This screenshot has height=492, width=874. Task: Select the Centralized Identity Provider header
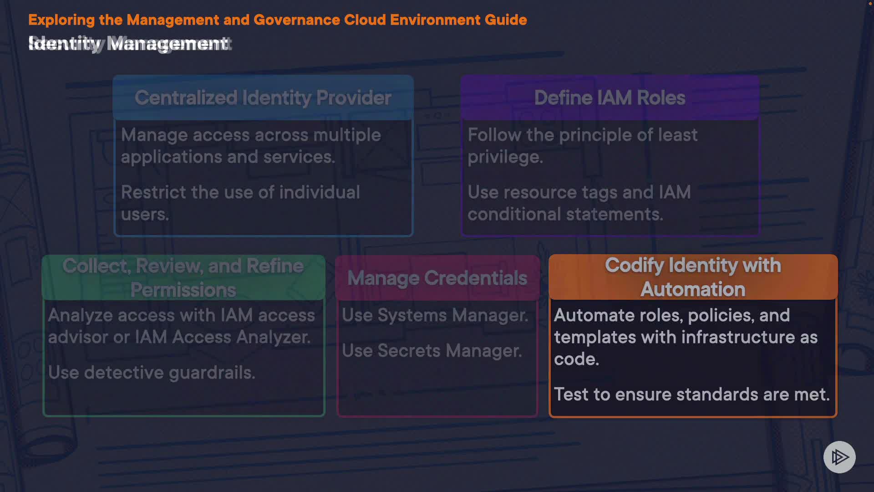(x=263, y=97)
